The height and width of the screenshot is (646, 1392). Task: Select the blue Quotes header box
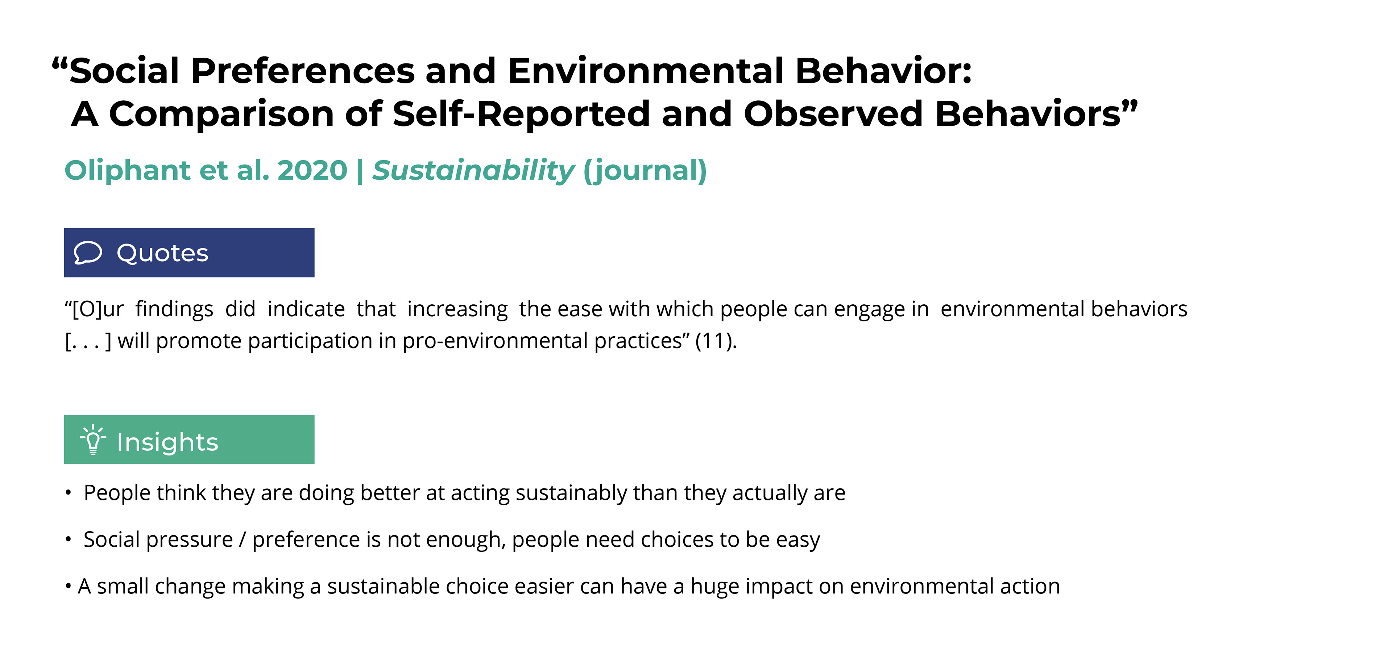pos(189,253)
